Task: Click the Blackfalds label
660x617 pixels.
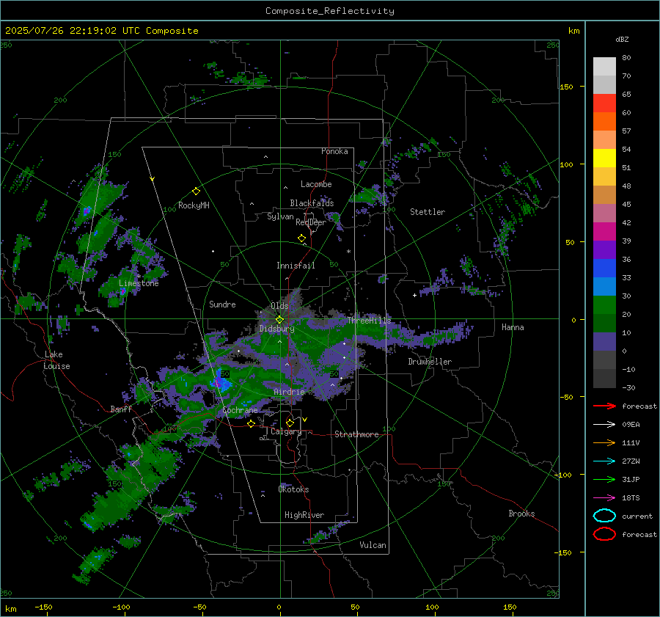Action: (312, 203)
